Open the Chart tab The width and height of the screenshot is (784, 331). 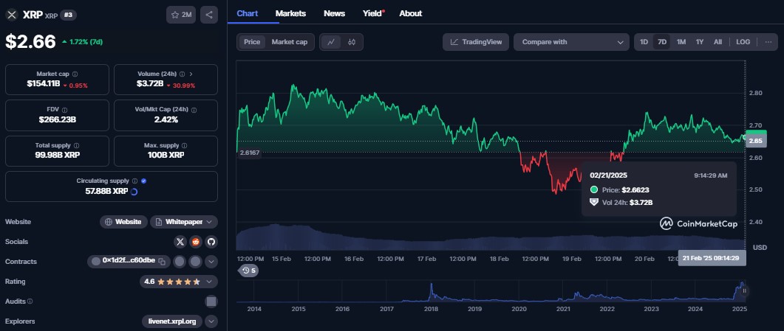(248, 13)
